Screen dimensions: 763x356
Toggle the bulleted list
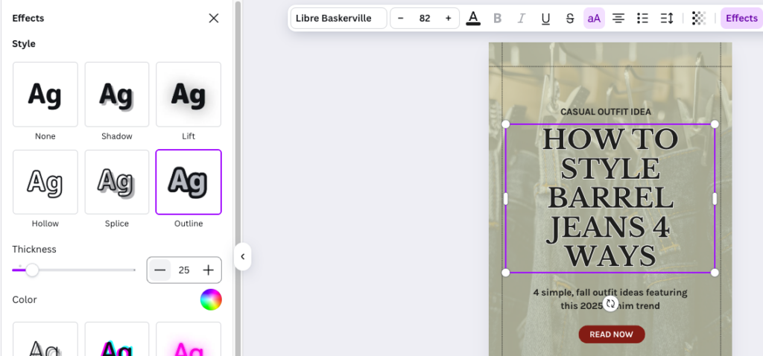(x=642, y=18)
